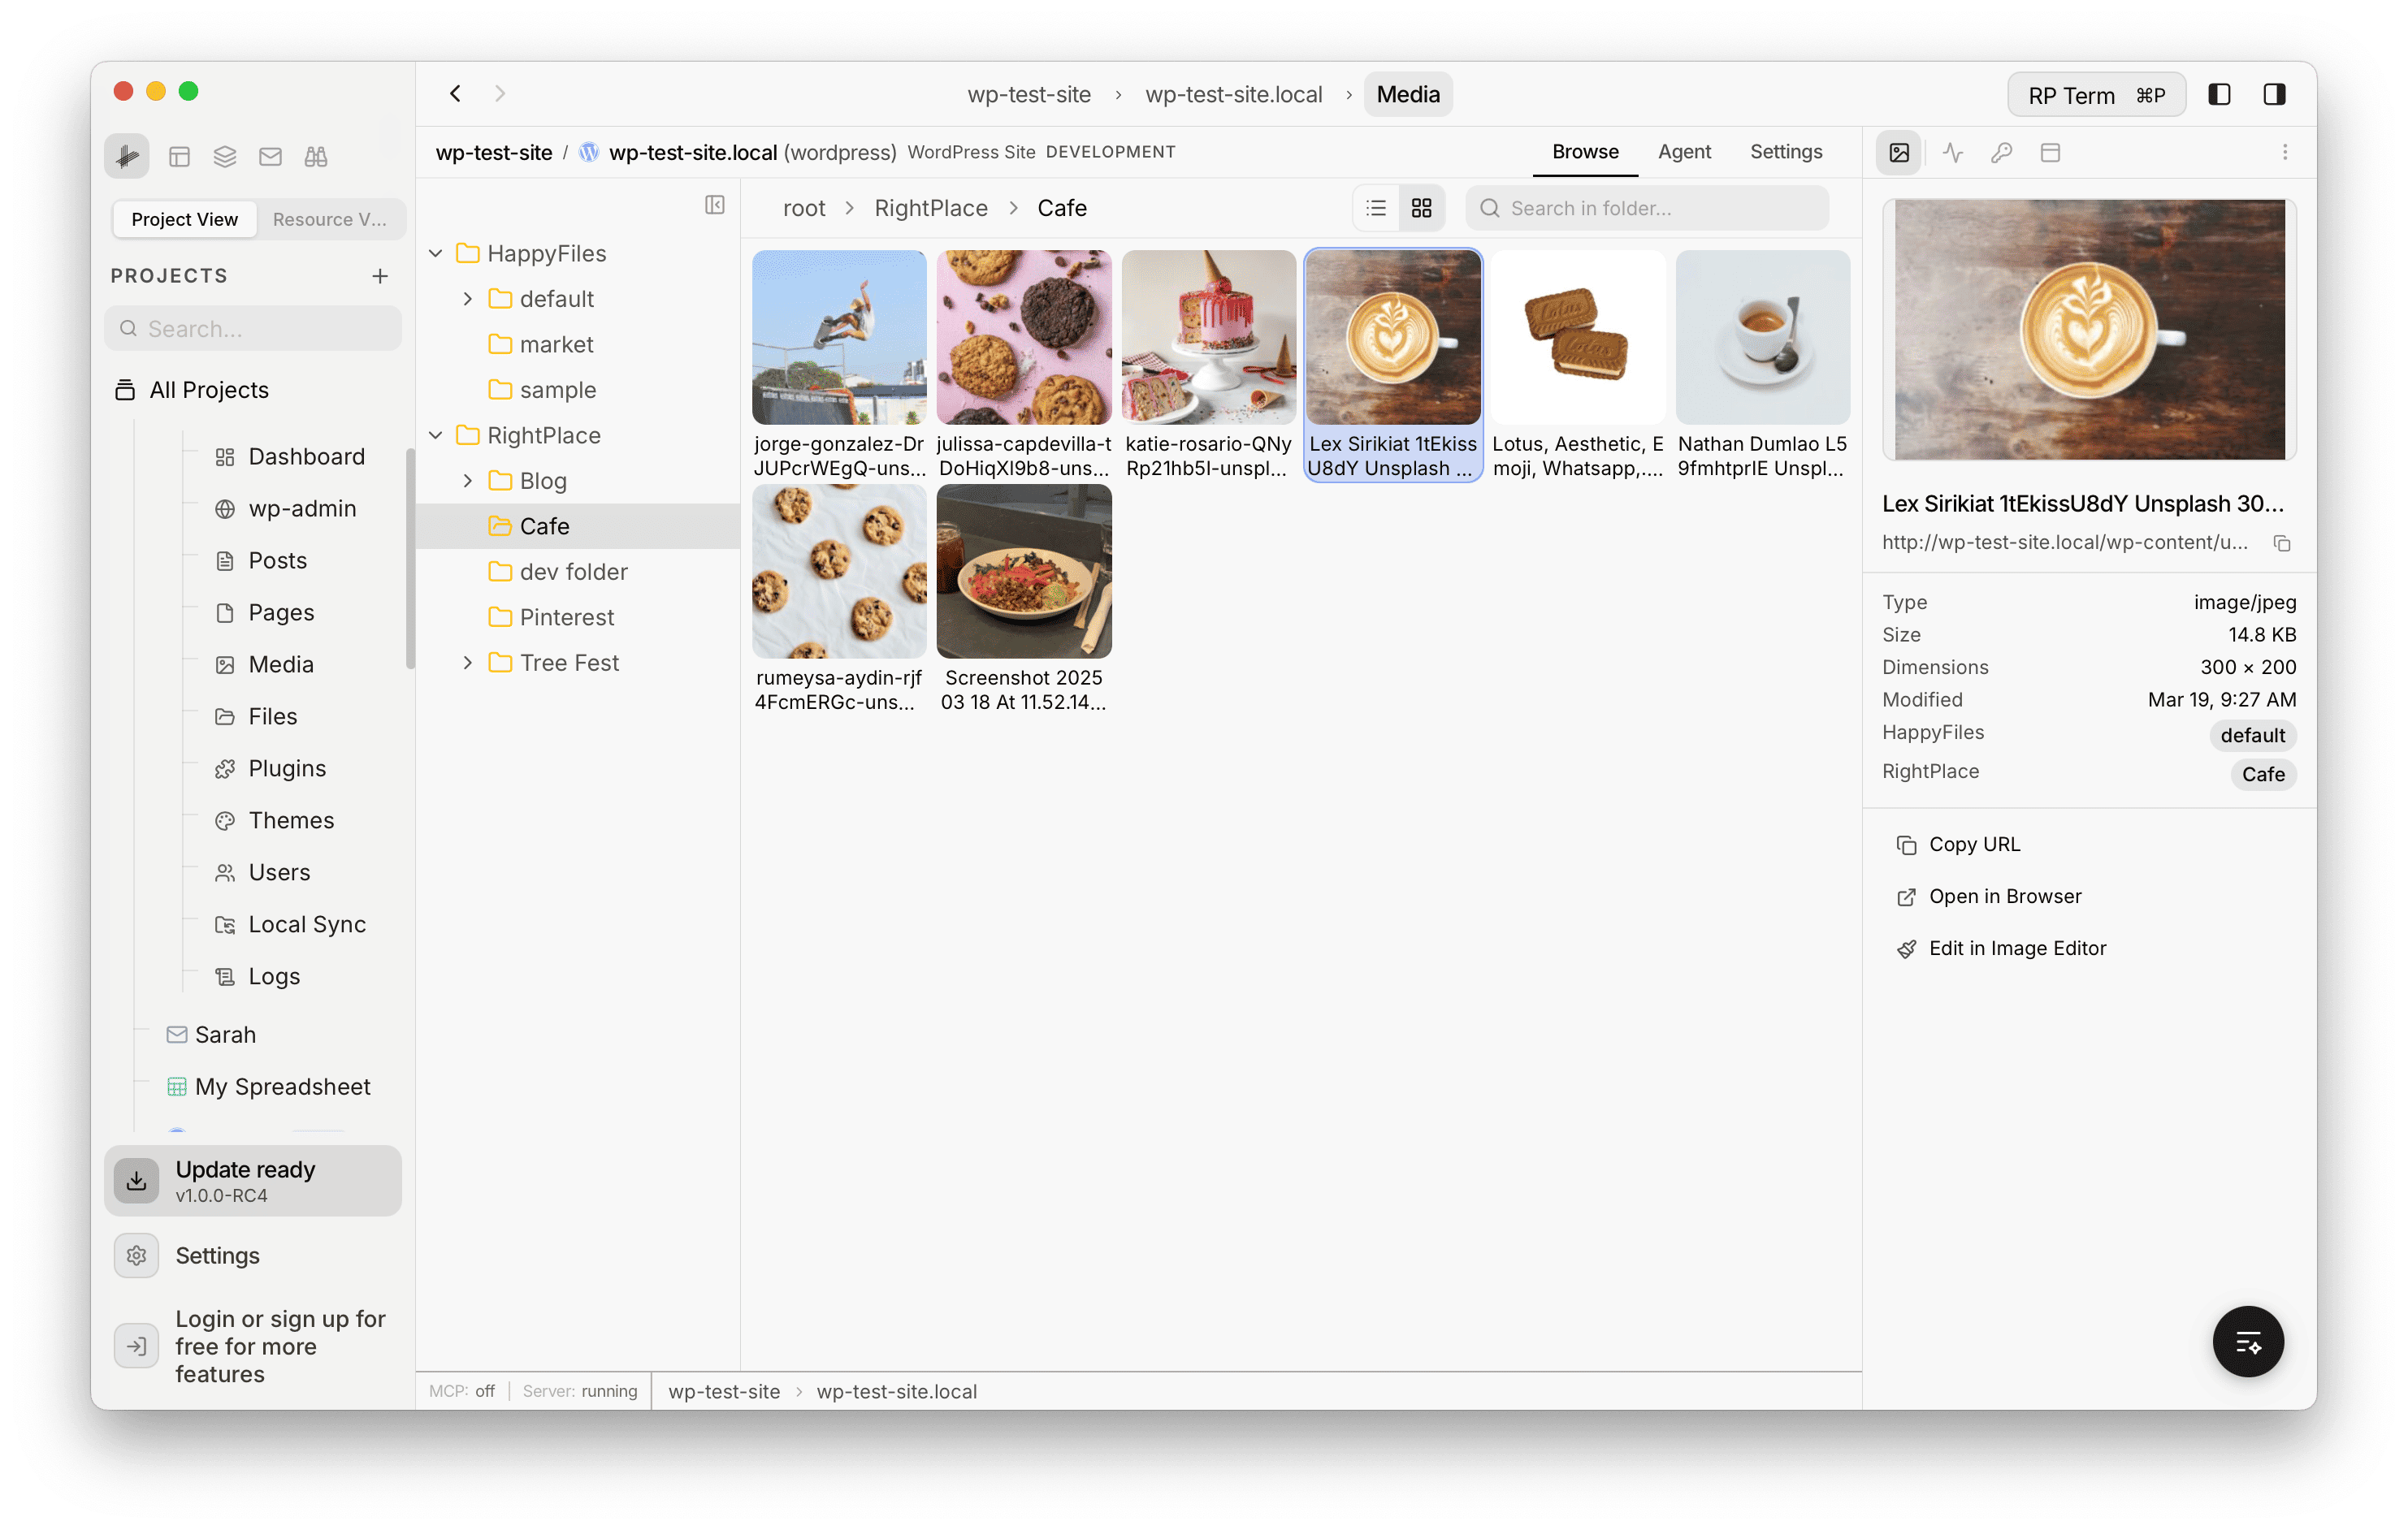Switch to list view for media
This screenshot has height=1530, width=2408.
1375,207
